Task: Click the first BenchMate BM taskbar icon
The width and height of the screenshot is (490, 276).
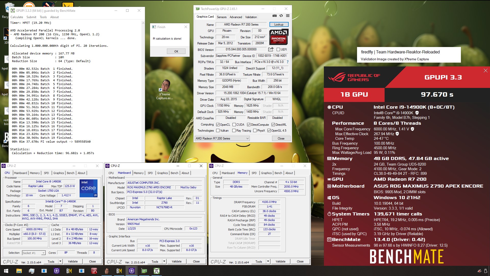Action: [x=69, y=271]
